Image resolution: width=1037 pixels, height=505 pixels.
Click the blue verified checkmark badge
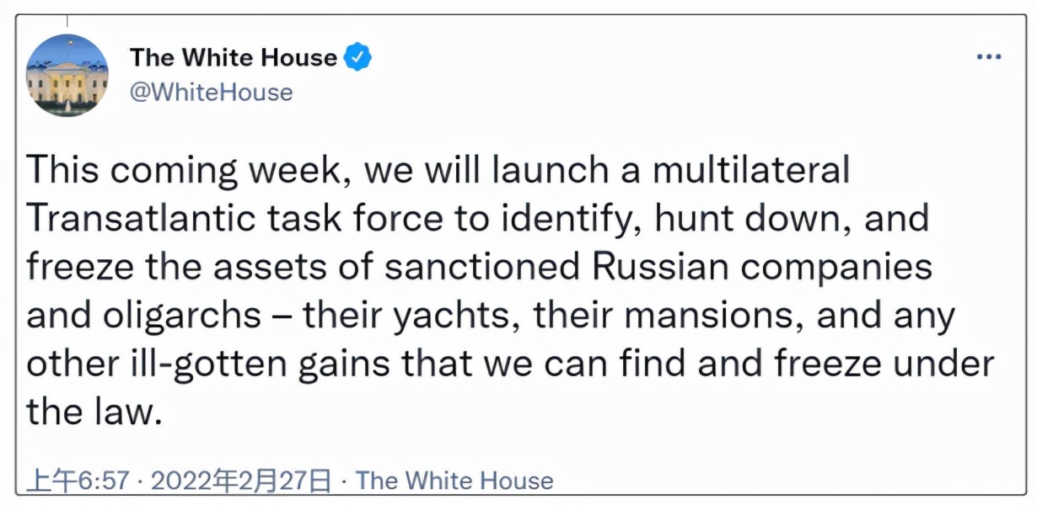(x=357, y=58)
